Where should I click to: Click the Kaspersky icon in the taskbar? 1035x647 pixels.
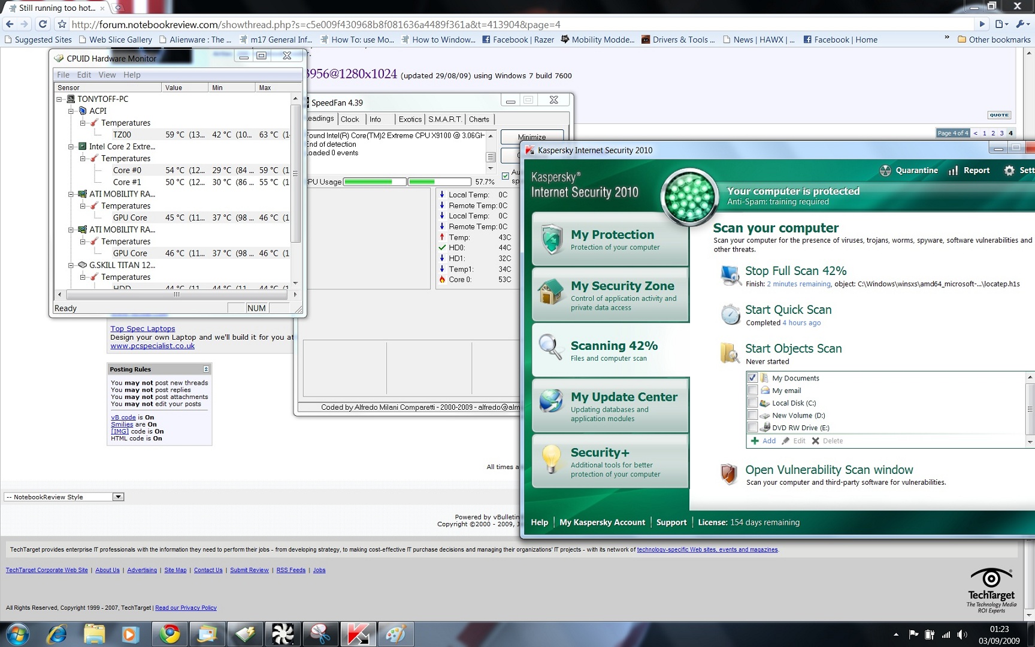[358, 634]
